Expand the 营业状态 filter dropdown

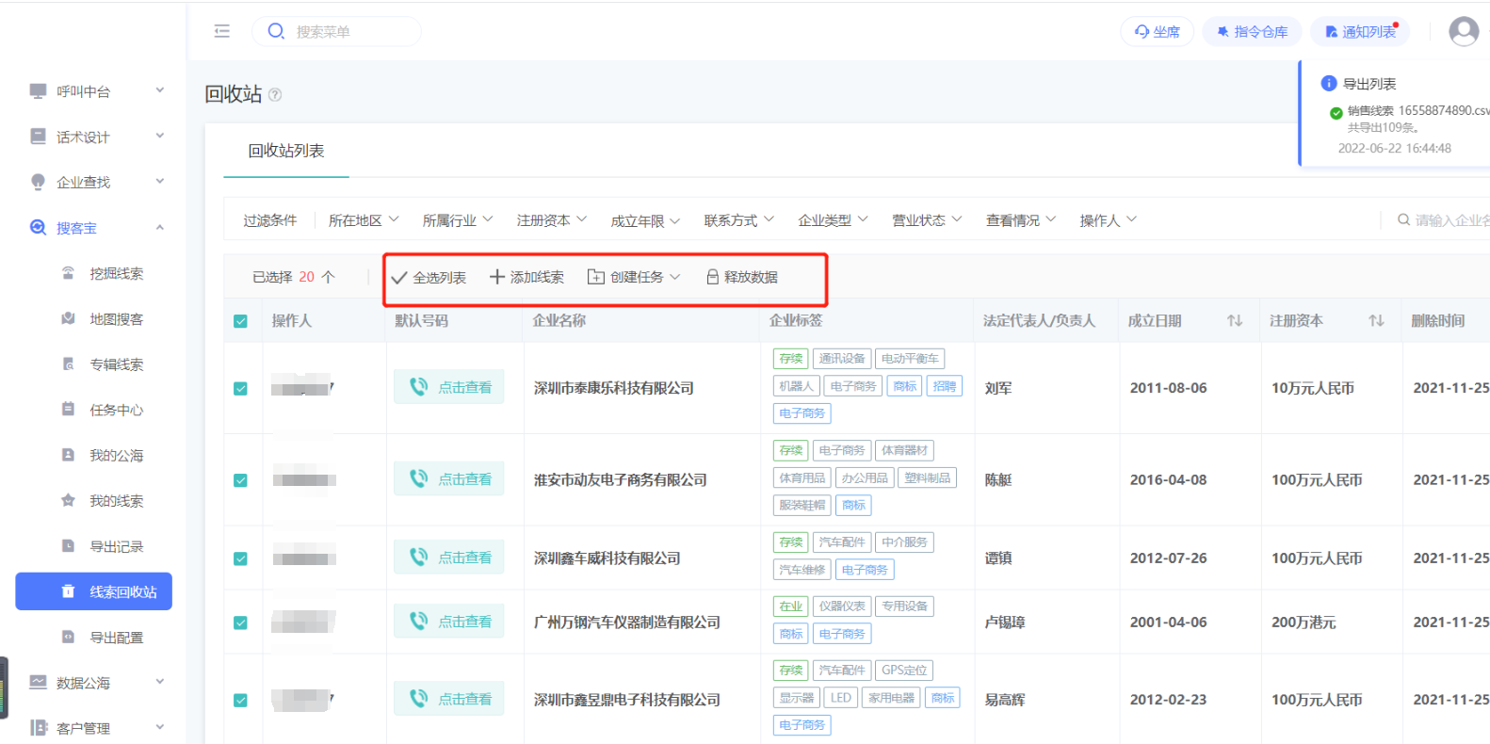[x=927, y=220]
